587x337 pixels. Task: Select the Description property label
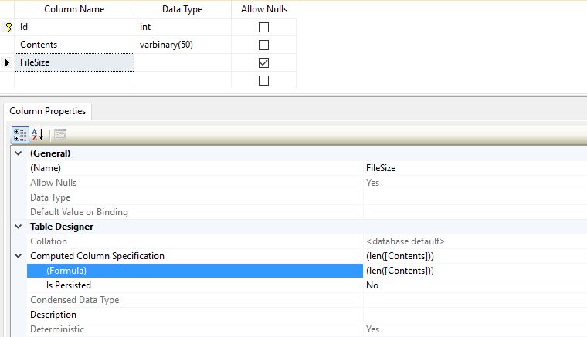53,315
